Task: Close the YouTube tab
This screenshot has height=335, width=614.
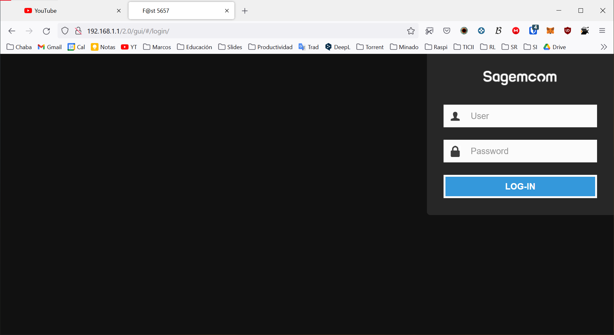Action: (x=119, y=11)
